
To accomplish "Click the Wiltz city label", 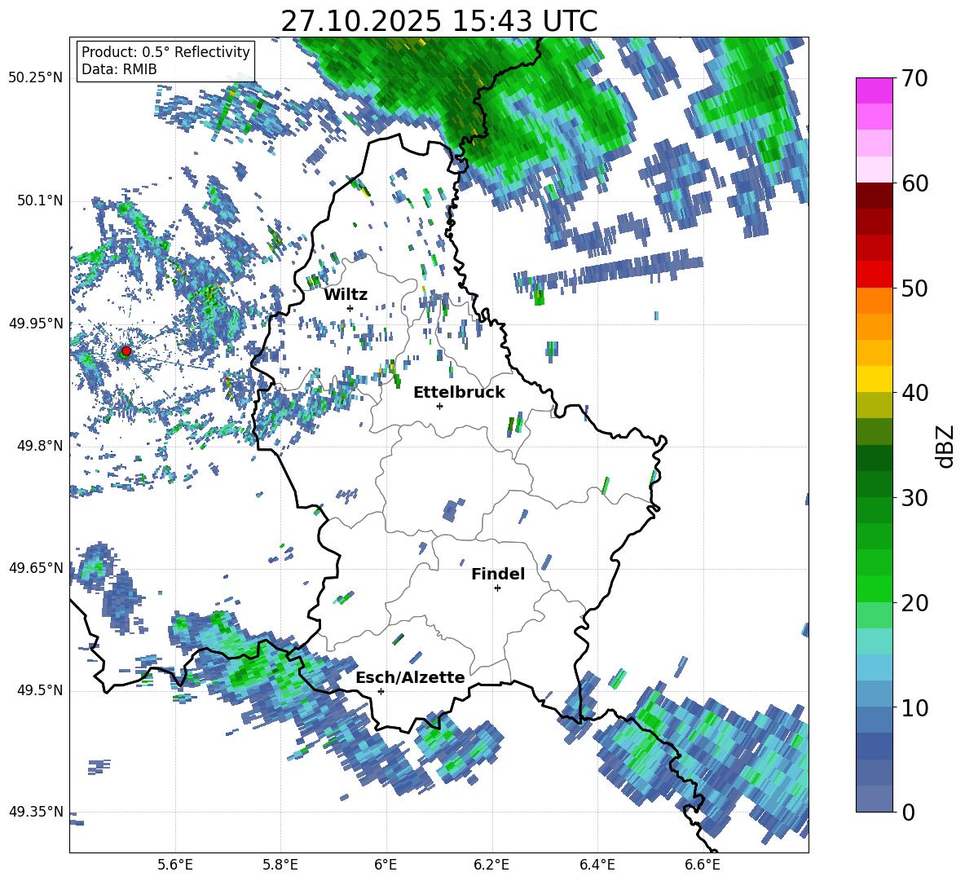I will 346,295.
